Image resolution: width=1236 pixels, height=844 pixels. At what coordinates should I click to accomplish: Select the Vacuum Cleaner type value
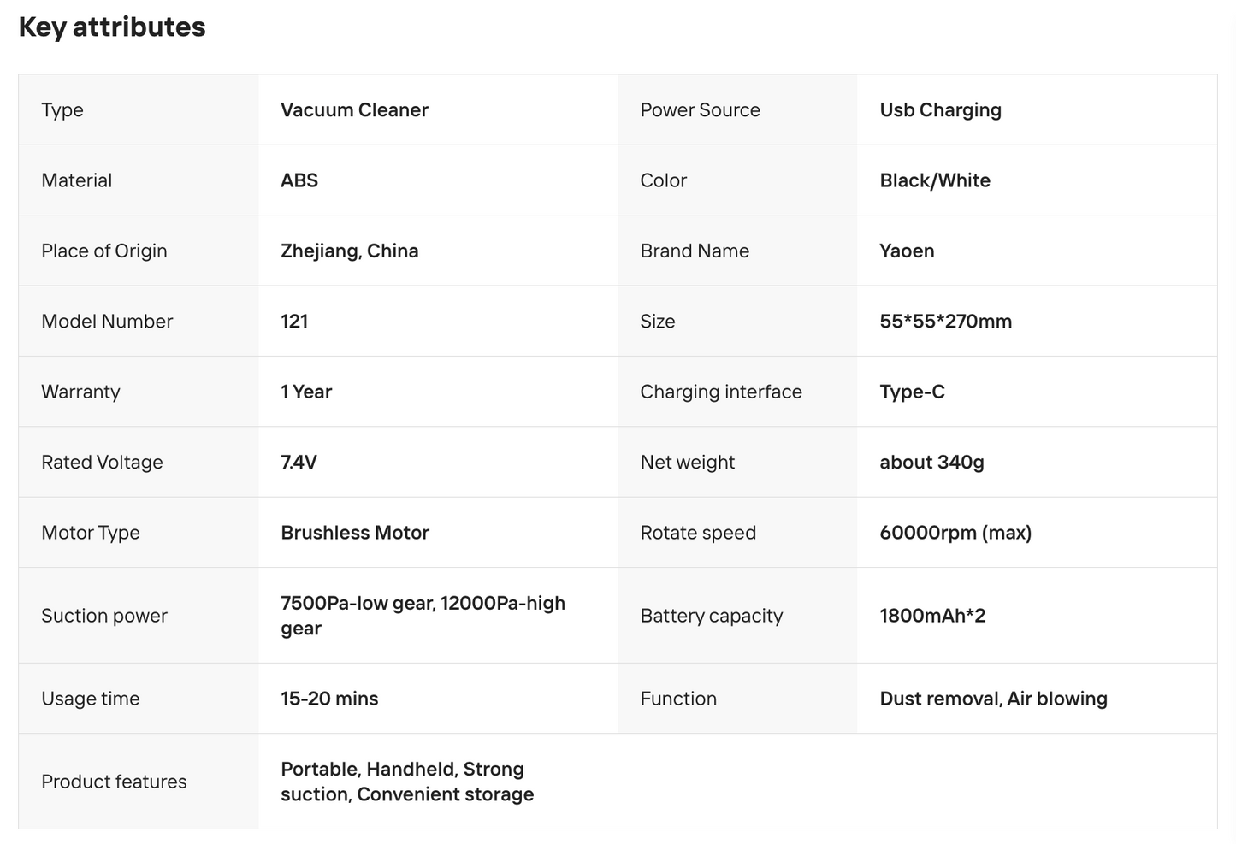pyautogui.click(x=354, y=110)
